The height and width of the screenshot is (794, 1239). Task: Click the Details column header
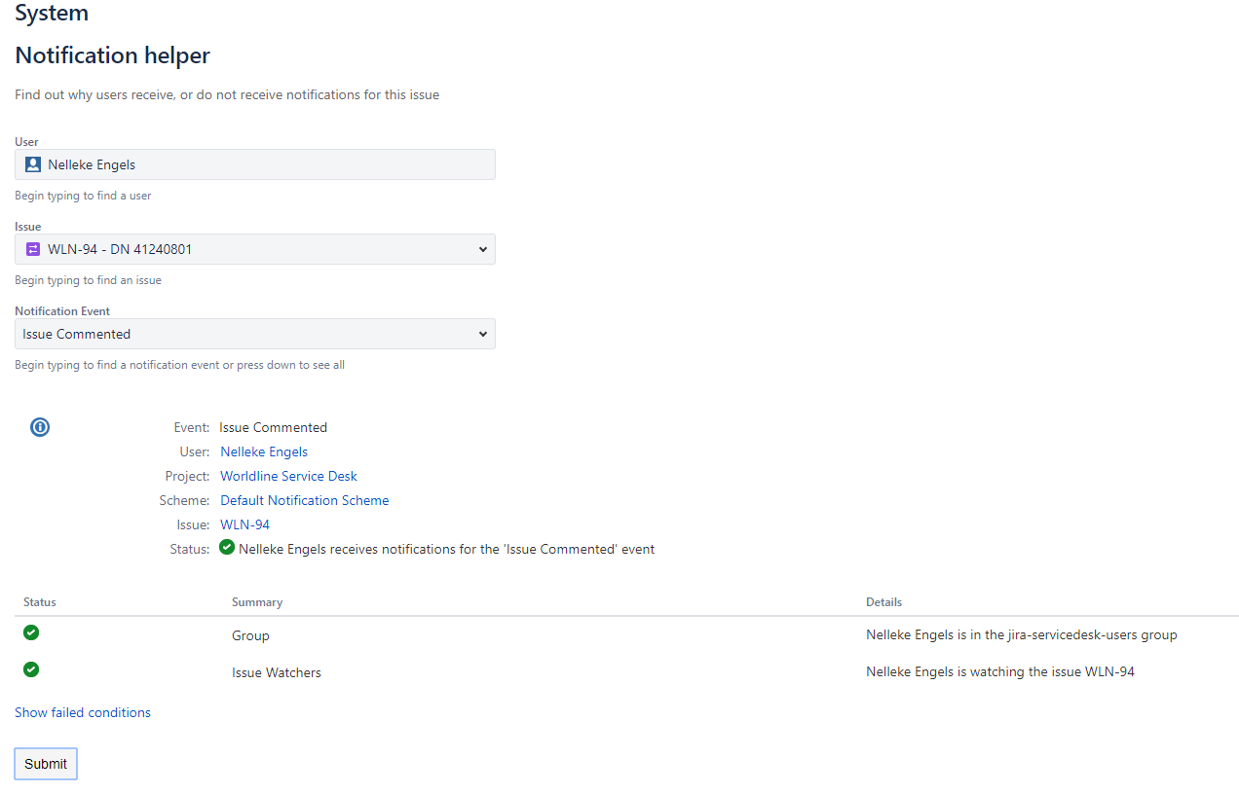pos(884,602)
